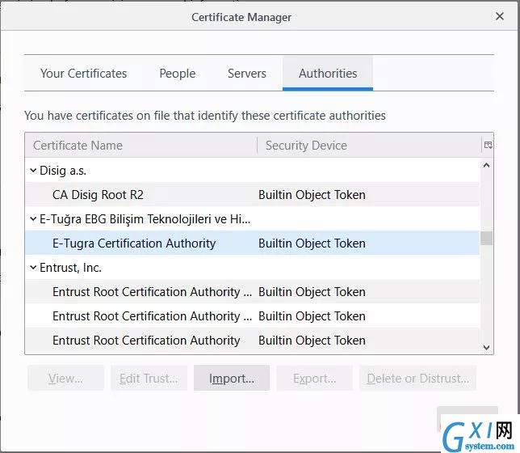520x453 pixels.
Task: Collapse the Entrust, Inc. group
Action: [x=33, y=268]
